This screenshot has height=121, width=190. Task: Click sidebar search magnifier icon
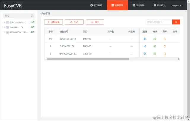tap(32, 16)
